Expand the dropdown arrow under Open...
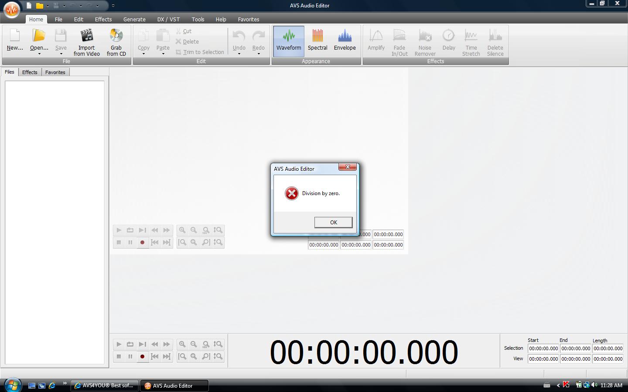Image resolution: width=628 pixels, height=392 pixels. [39, 54]
